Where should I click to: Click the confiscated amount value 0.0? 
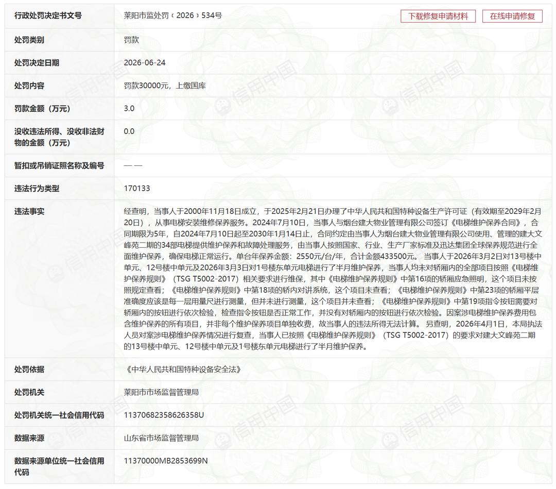(129, 131)
